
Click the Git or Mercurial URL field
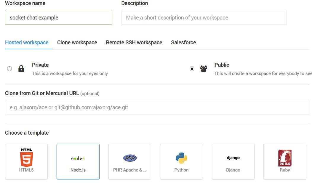tap(157, 107)
